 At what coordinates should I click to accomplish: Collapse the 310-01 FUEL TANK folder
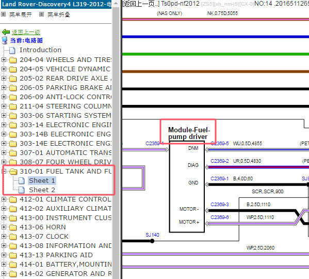coord(4,171)
